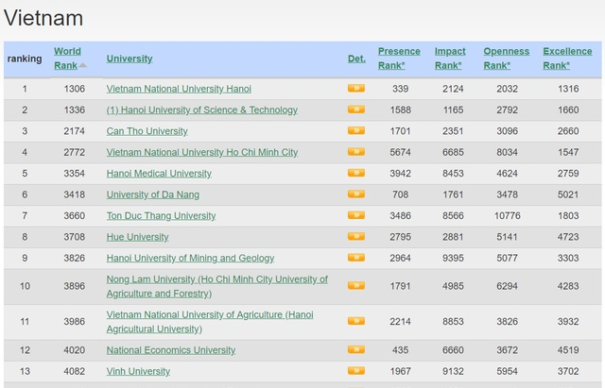Click world rank value 1306
This screenshot has height=388, width=605.
75,89
